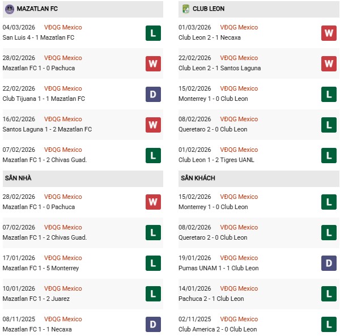Click the D badge for Club Tijuana match
The width and height of the screenshot is (340, 336).
pyautogui.click(x=153, y=94)
